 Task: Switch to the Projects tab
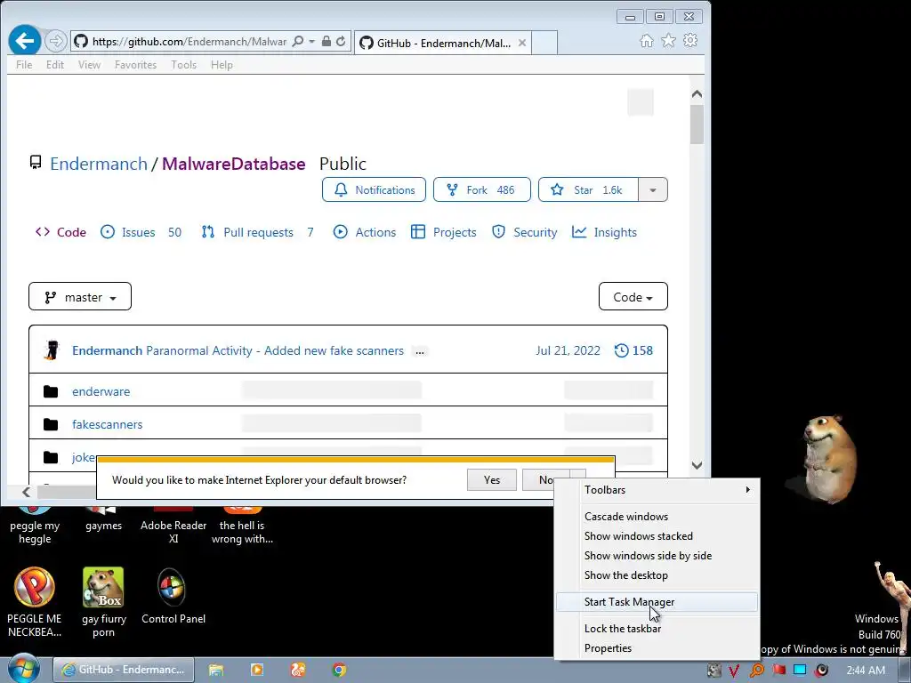pos(443,232)
